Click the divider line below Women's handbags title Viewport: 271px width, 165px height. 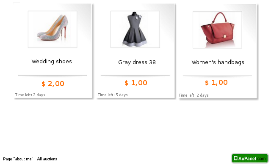217,76
